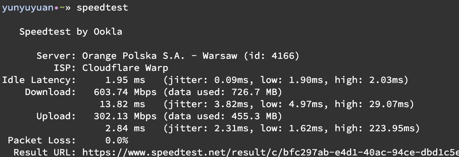Click the download latency 13.82 ms value

[x=122, y=104]
